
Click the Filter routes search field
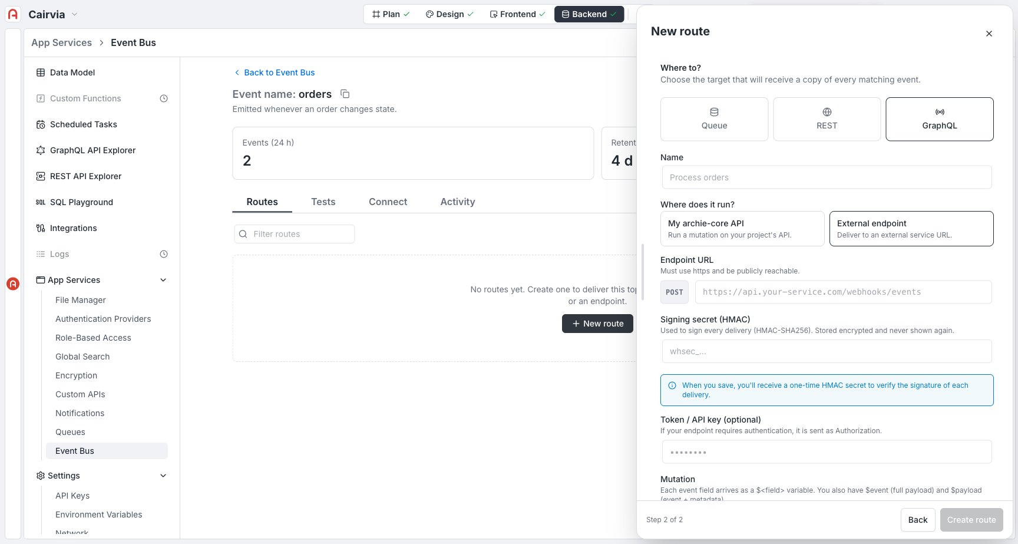295,234
